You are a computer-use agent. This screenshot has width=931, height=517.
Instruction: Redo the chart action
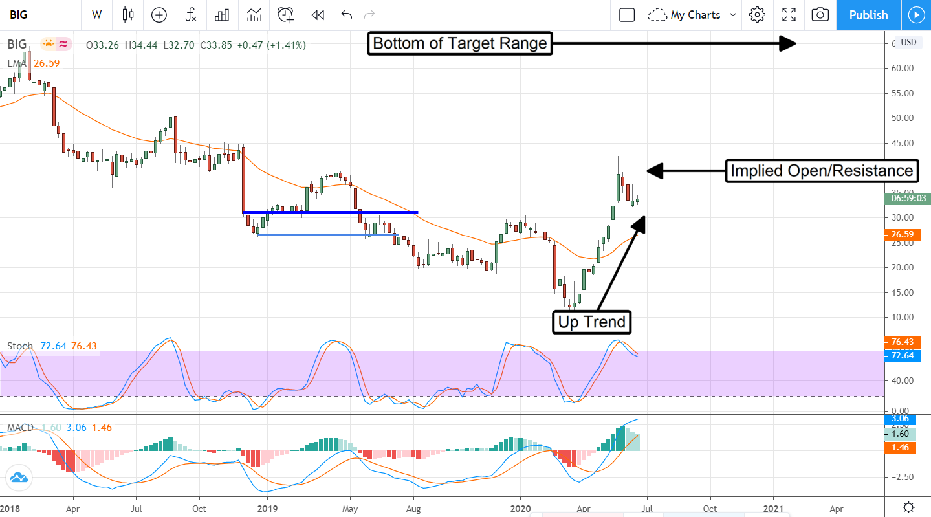pyautogui.click(x=369, y=15)
